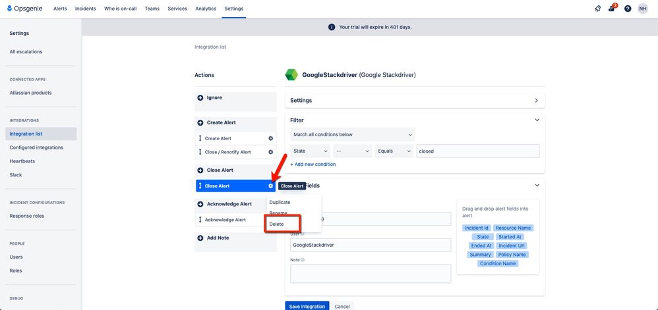Grab drag handle on Close / Renotify Alert row

click(x=200, y=152)
